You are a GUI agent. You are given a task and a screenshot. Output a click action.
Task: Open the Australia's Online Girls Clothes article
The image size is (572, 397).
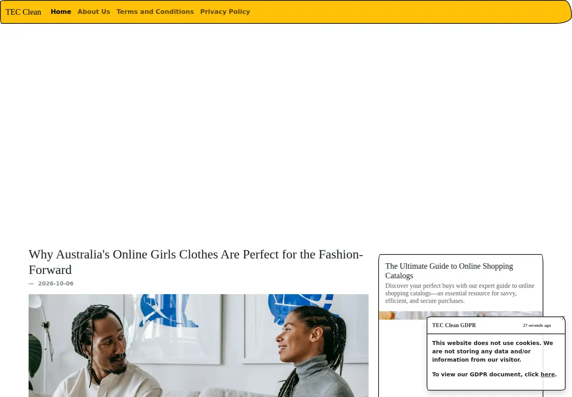[196, 262]
